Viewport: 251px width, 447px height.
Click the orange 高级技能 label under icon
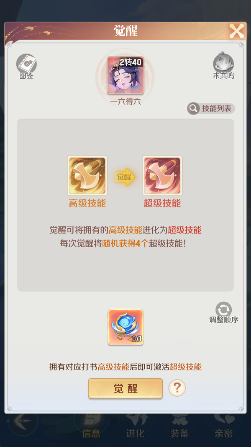(87, 203)
